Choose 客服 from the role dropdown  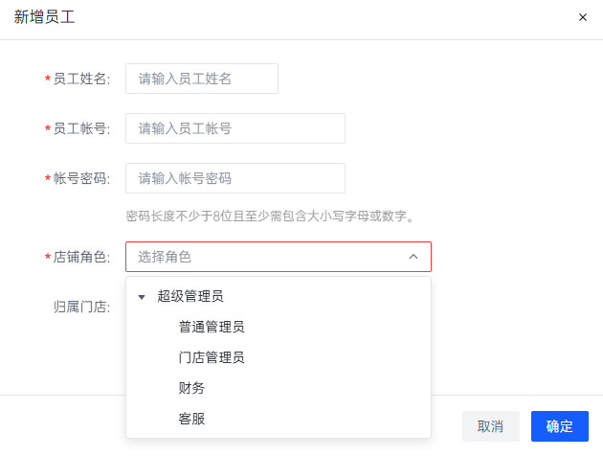click(x=191, y=419)
